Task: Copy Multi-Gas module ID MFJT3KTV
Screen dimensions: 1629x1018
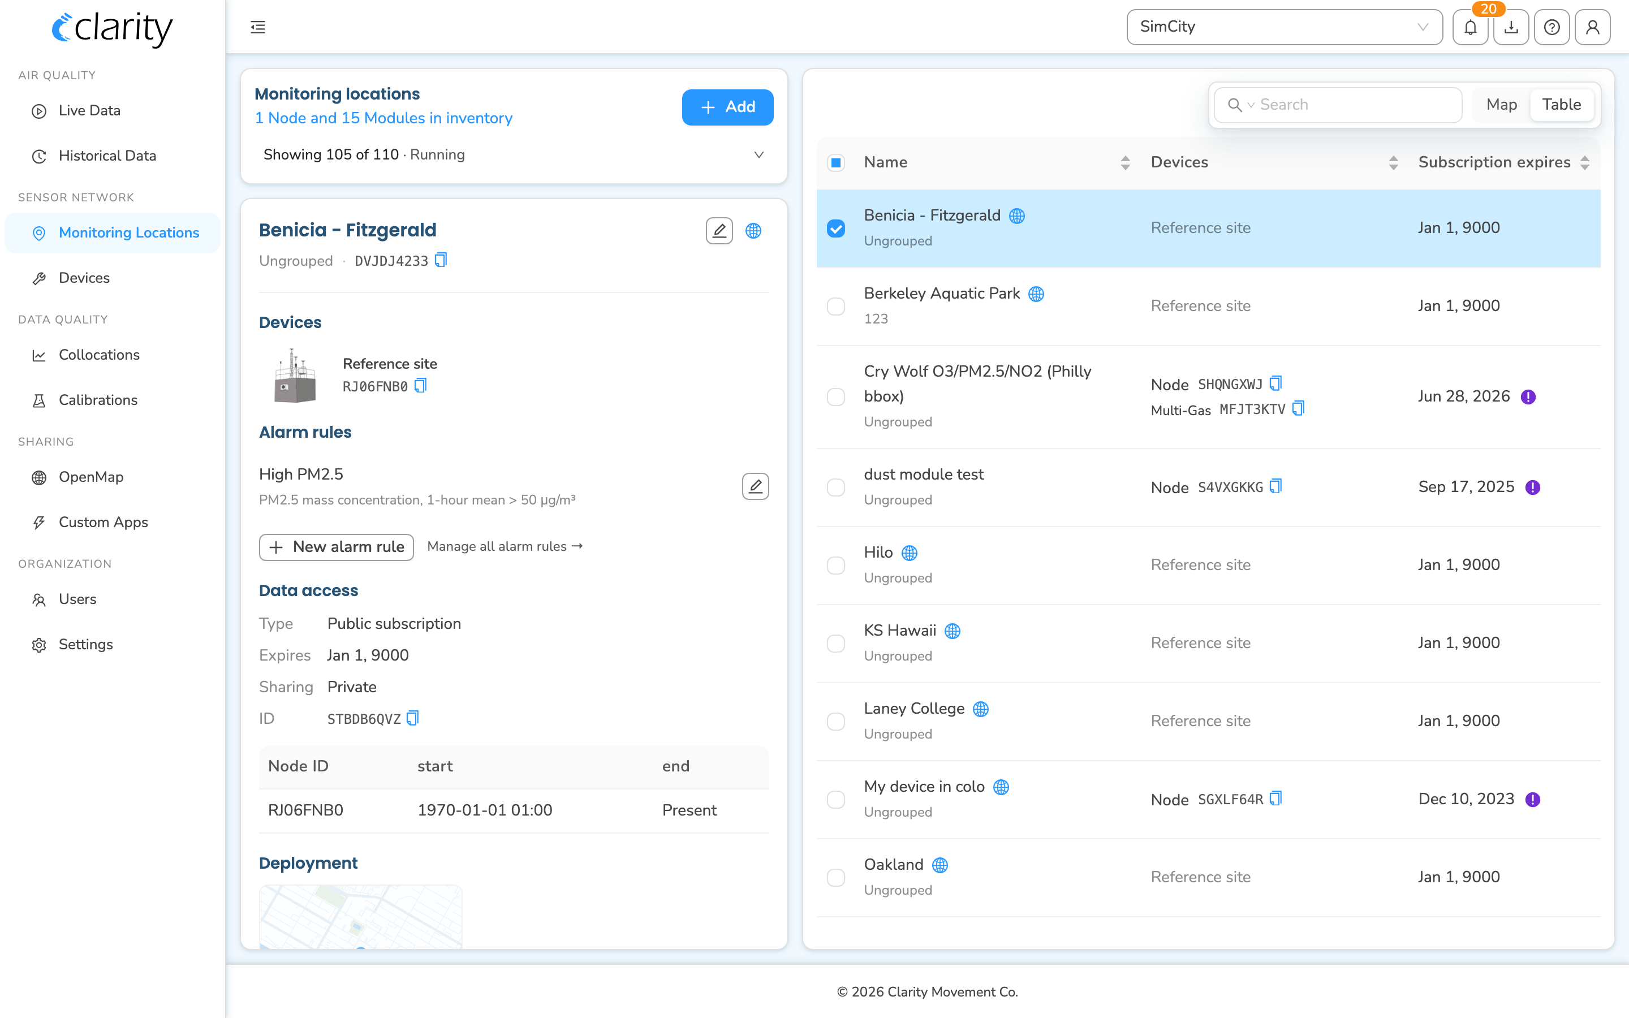Action: pyautogui.click(x=1299, y=409)
